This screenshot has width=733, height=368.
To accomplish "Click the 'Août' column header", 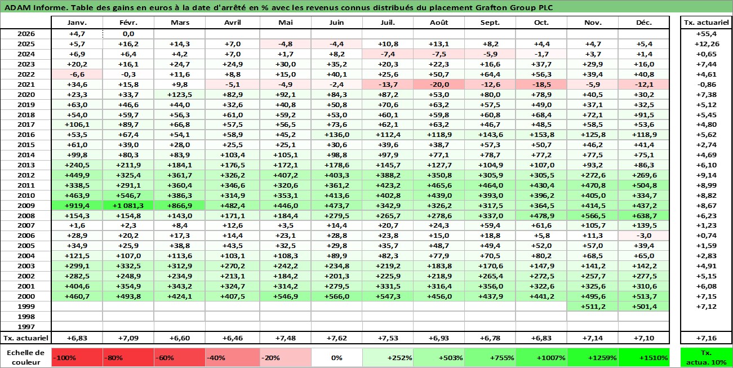I will point(438,23).
